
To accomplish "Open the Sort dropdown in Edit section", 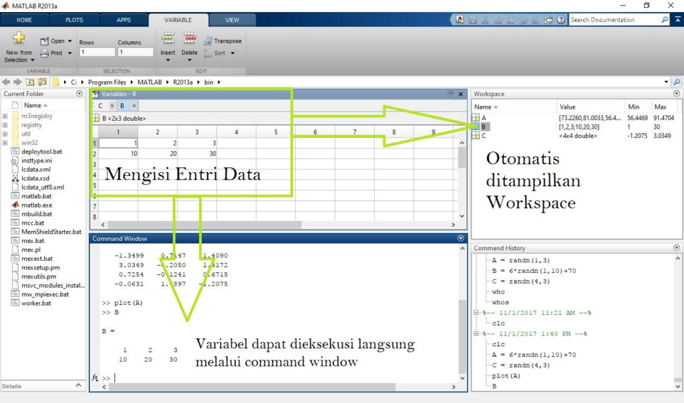I will tap(232, 53).
